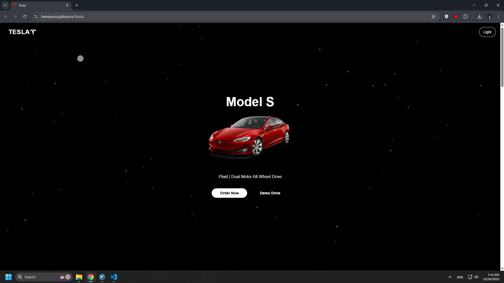Show hidden system tray icons
This screenshot has width=504, height=283.
click(450, 277)
